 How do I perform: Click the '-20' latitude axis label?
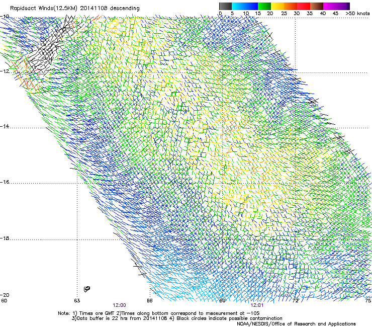click(5, 295)
